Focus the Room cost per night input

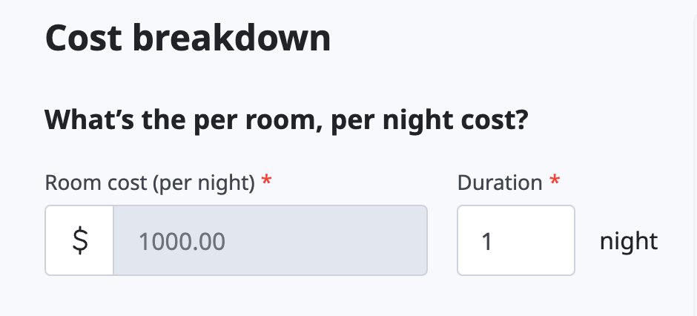270,240
